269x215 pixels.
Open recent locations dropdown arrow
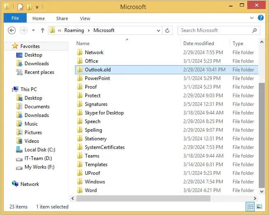pos(34,30)
